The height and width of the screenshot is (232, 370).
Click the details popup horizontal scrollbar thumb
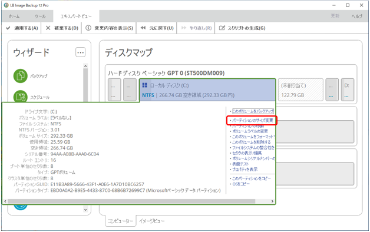click(131, 201)
